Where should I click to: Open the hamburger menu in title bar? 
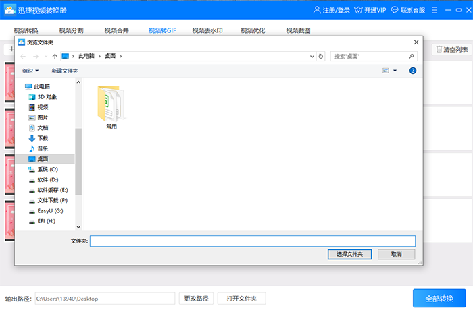point(434,10)
